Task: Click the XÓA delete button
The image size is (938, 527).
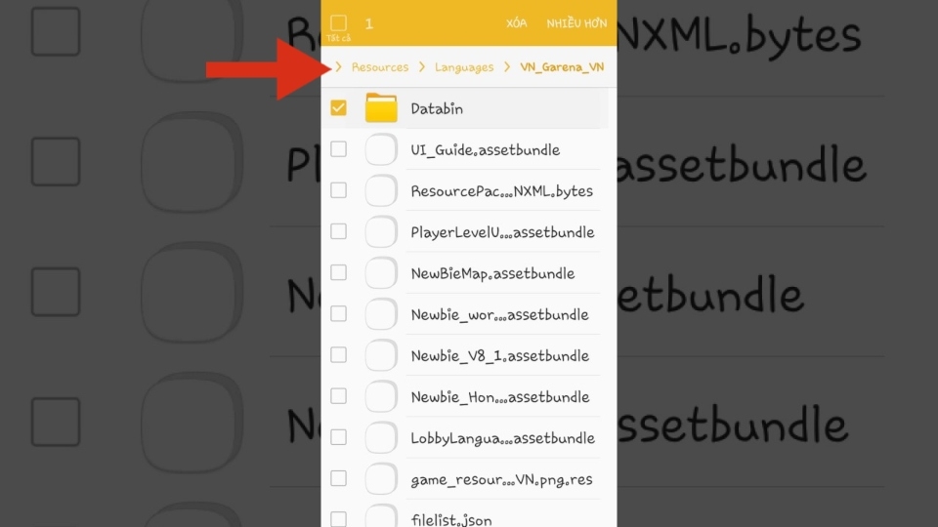Action: point(516,23)
